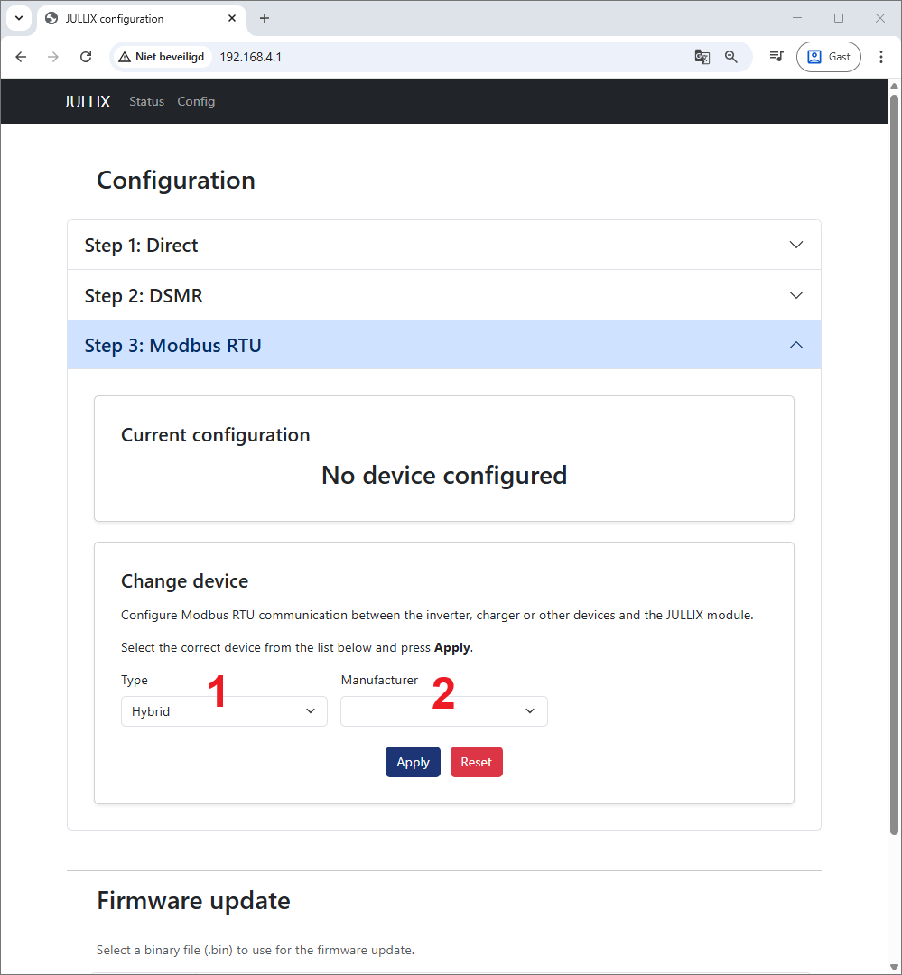The width and height of the screenshot is (902, 975).
Task: Click the tab search dropdown arrow
Action: tap(18, 18)
